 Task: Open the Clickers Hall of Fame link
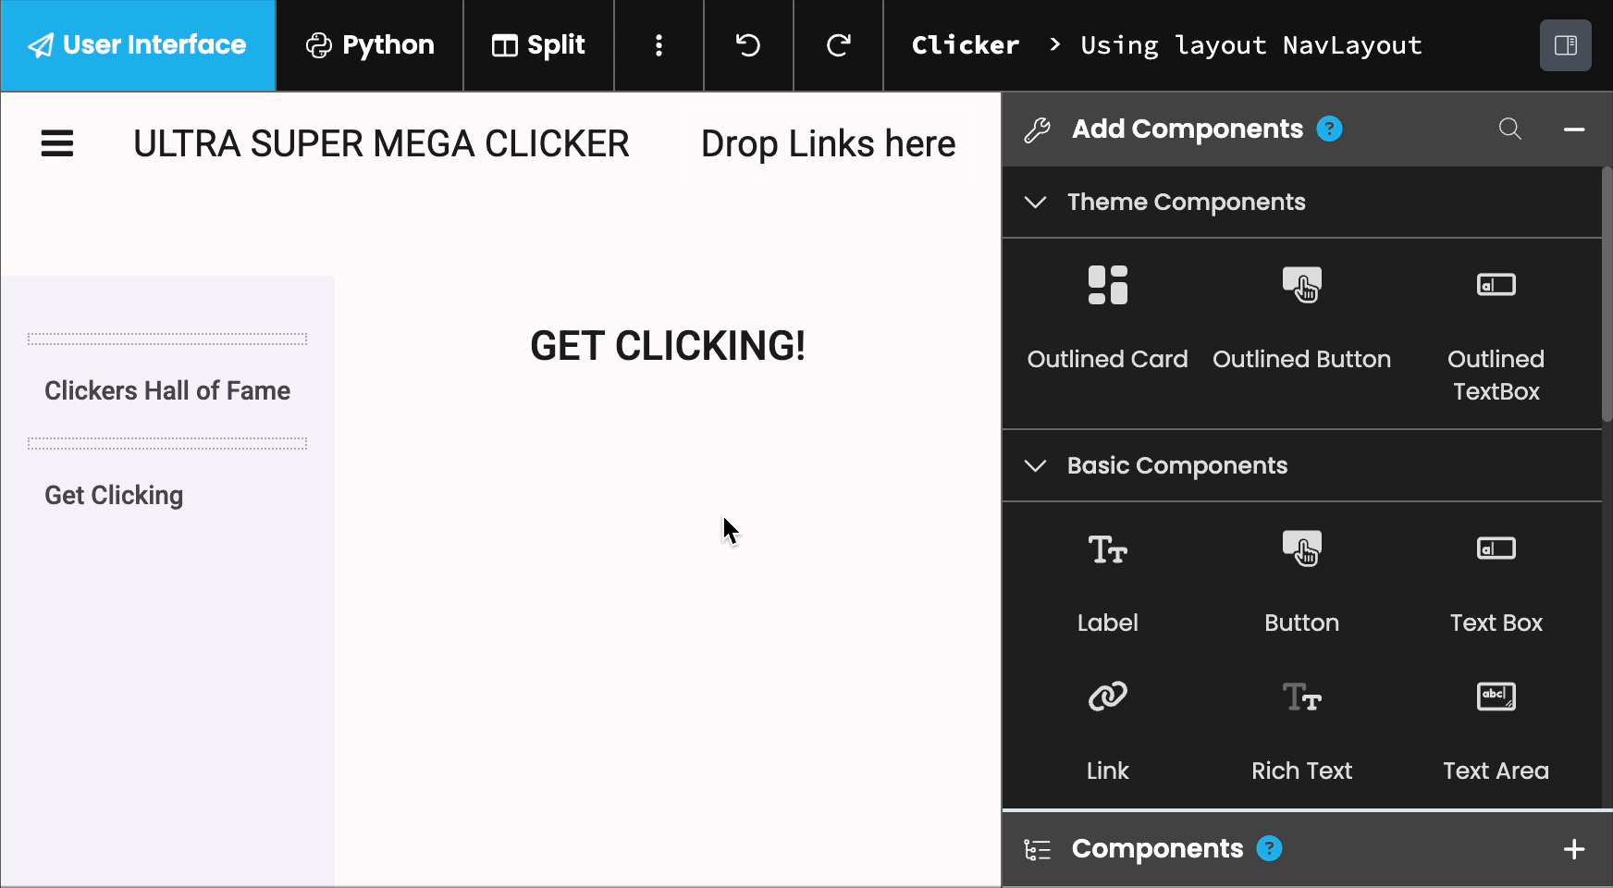pyautogui.click(x=166, y=390)
